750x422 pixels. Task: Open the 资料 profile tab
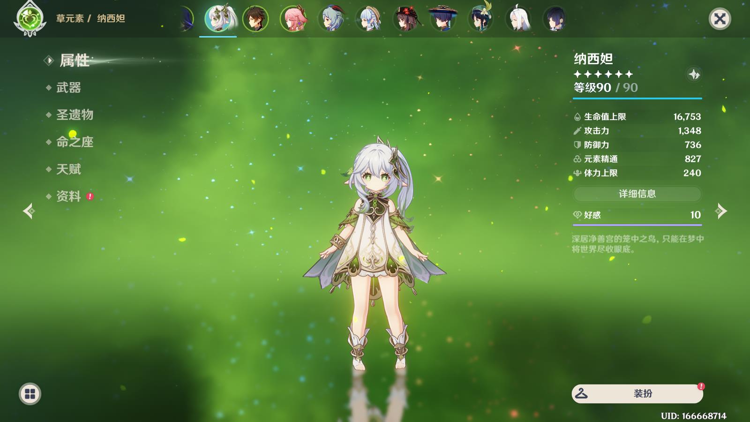click(68, 196)
